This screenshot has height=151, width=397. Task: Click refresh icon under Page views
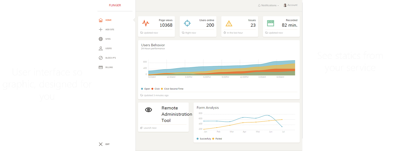click(x=141, y=33)
